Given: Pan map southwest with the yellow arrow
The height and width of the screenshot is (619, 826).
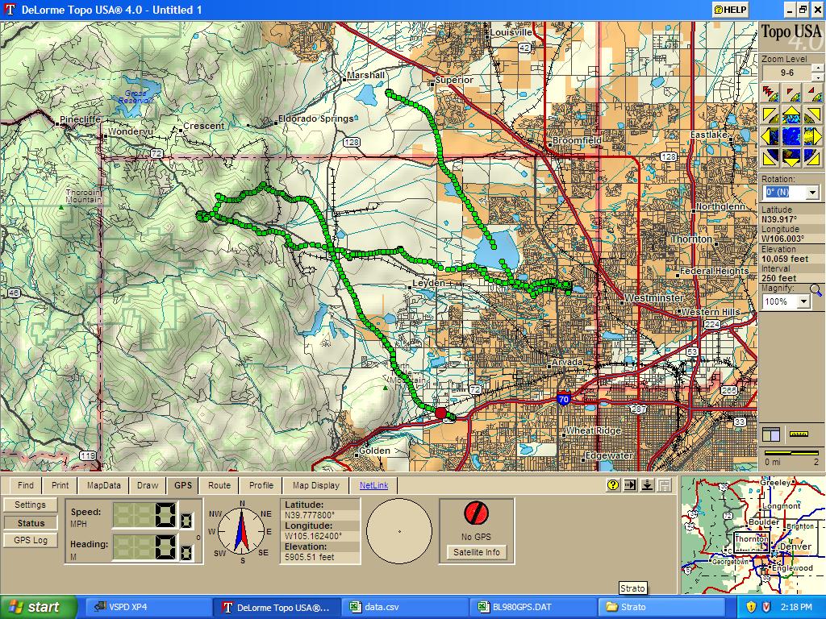Looking at the screenshot, I should point(770,157).
